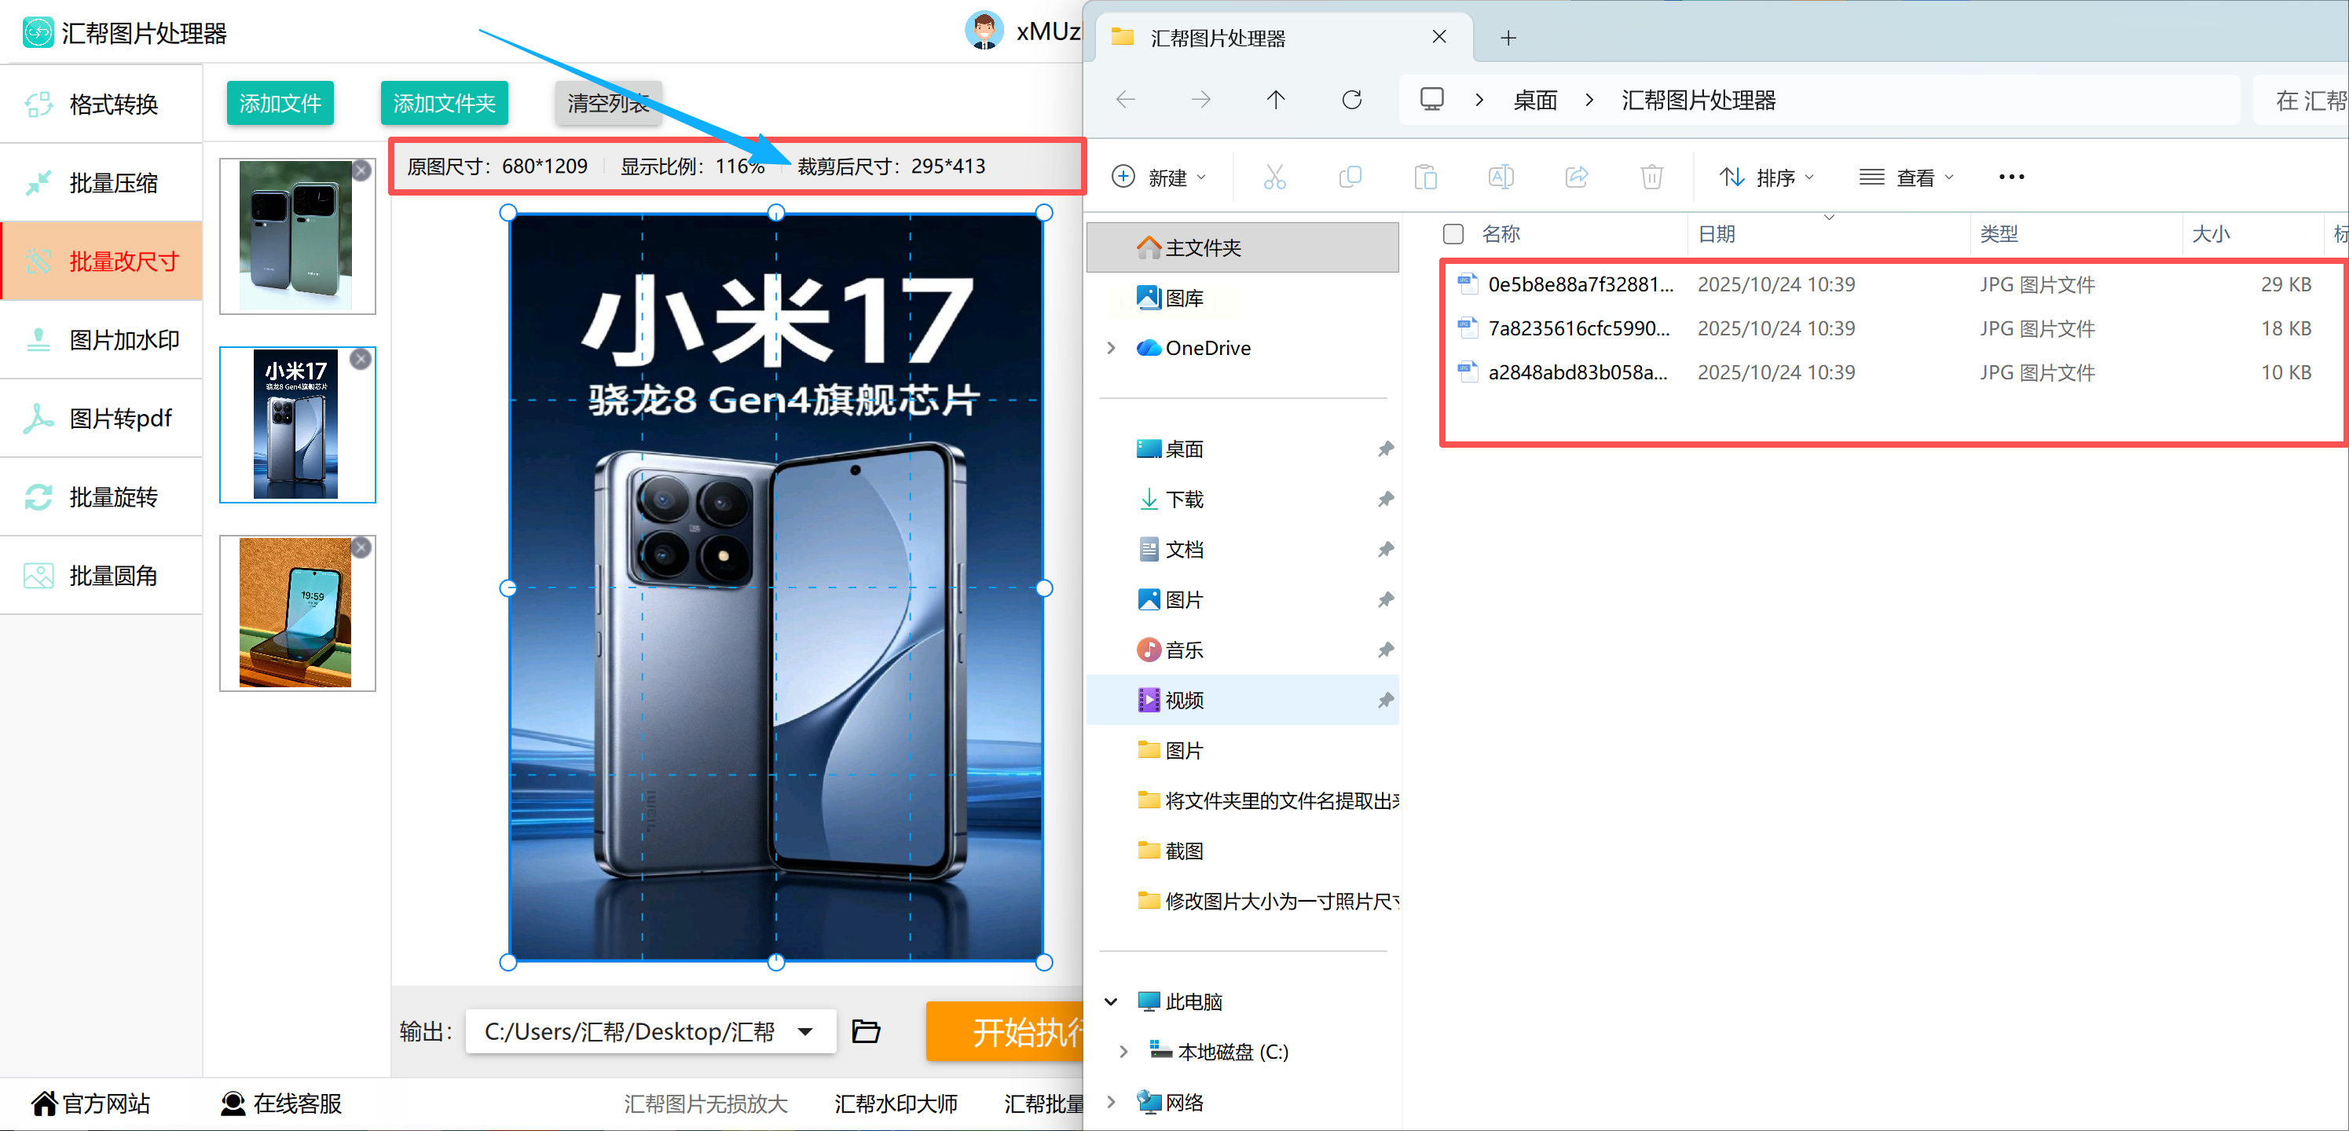Unpin 下载 from quick access

click(x=1385, y=500)
